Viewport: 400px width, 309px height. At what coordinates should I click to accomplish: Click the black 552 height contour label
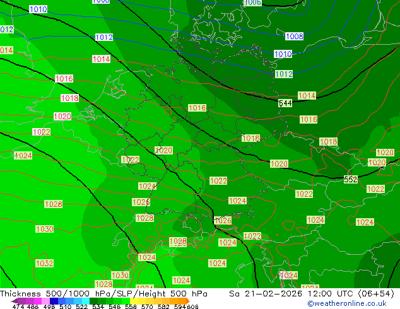(351, 180)
